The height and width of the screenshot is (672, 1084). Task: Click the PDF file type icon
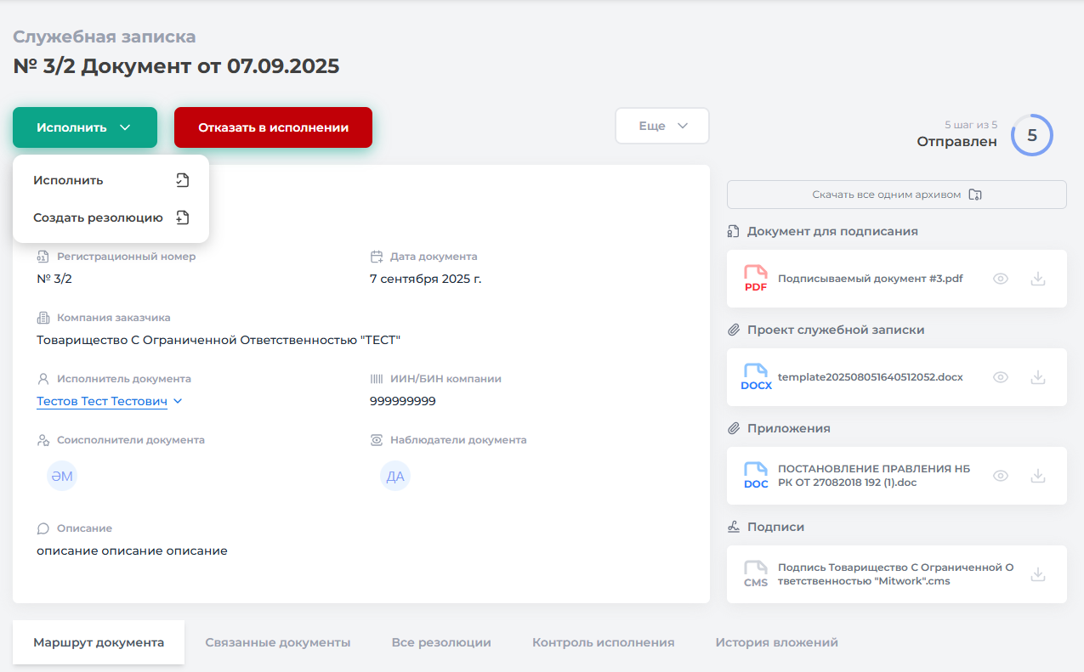point(755,279)
